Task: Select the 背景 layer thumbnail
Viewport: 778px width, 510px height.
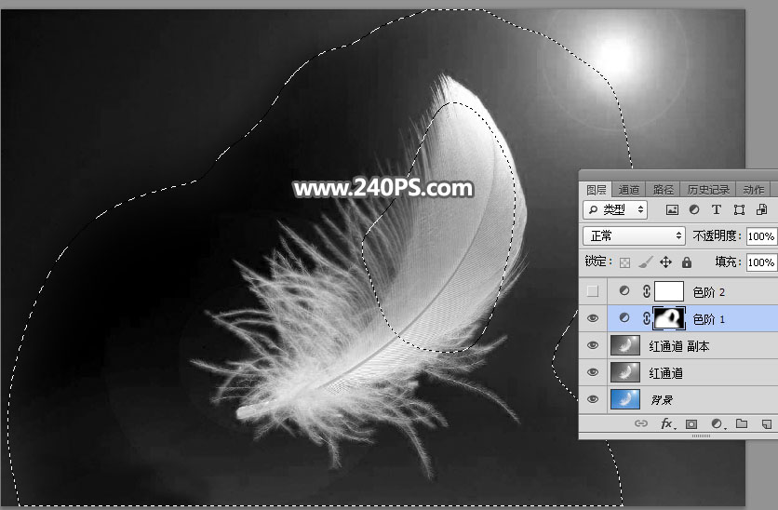Action: pos(624,399)
